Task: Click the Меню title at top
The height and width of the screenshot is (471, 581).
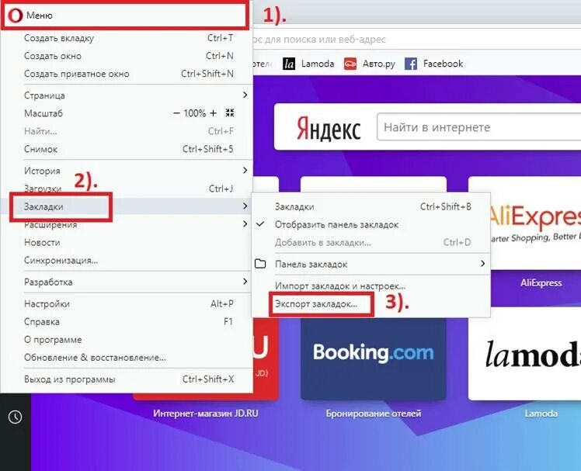Action: pos(40,16)
